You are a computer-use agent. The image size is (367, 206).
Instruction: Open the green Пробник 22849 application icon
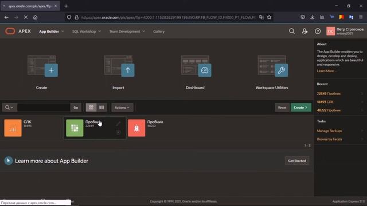coord(75,128)
